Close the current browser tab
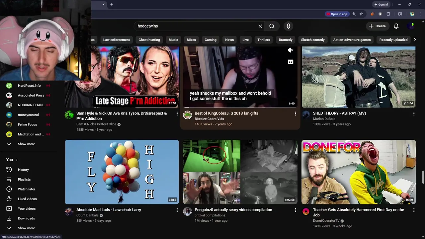The image size is (425, 239). point(104,4)
